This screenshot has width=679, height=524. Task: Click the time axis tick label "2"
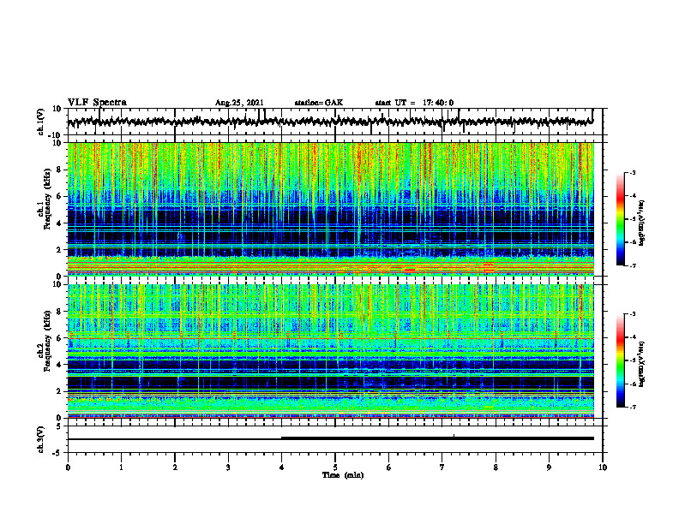click(x=175, y=467)
